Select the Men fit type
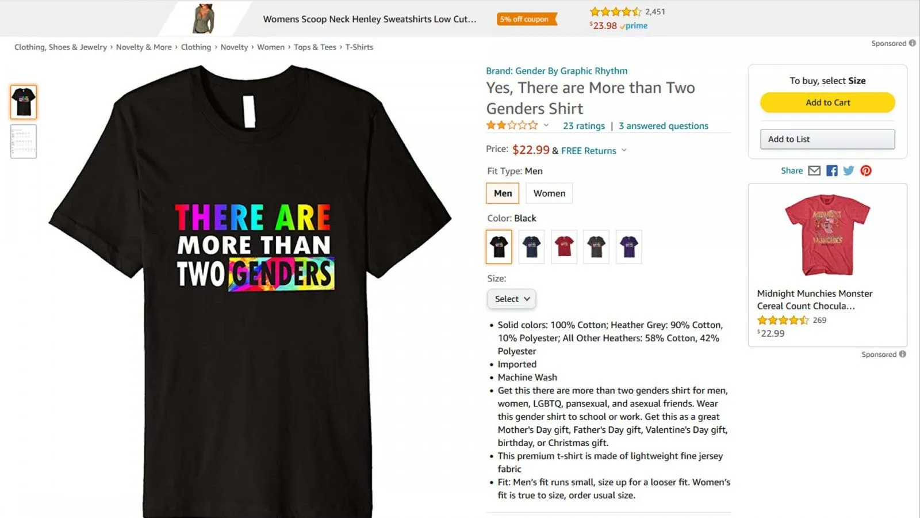 pos(503,193)
